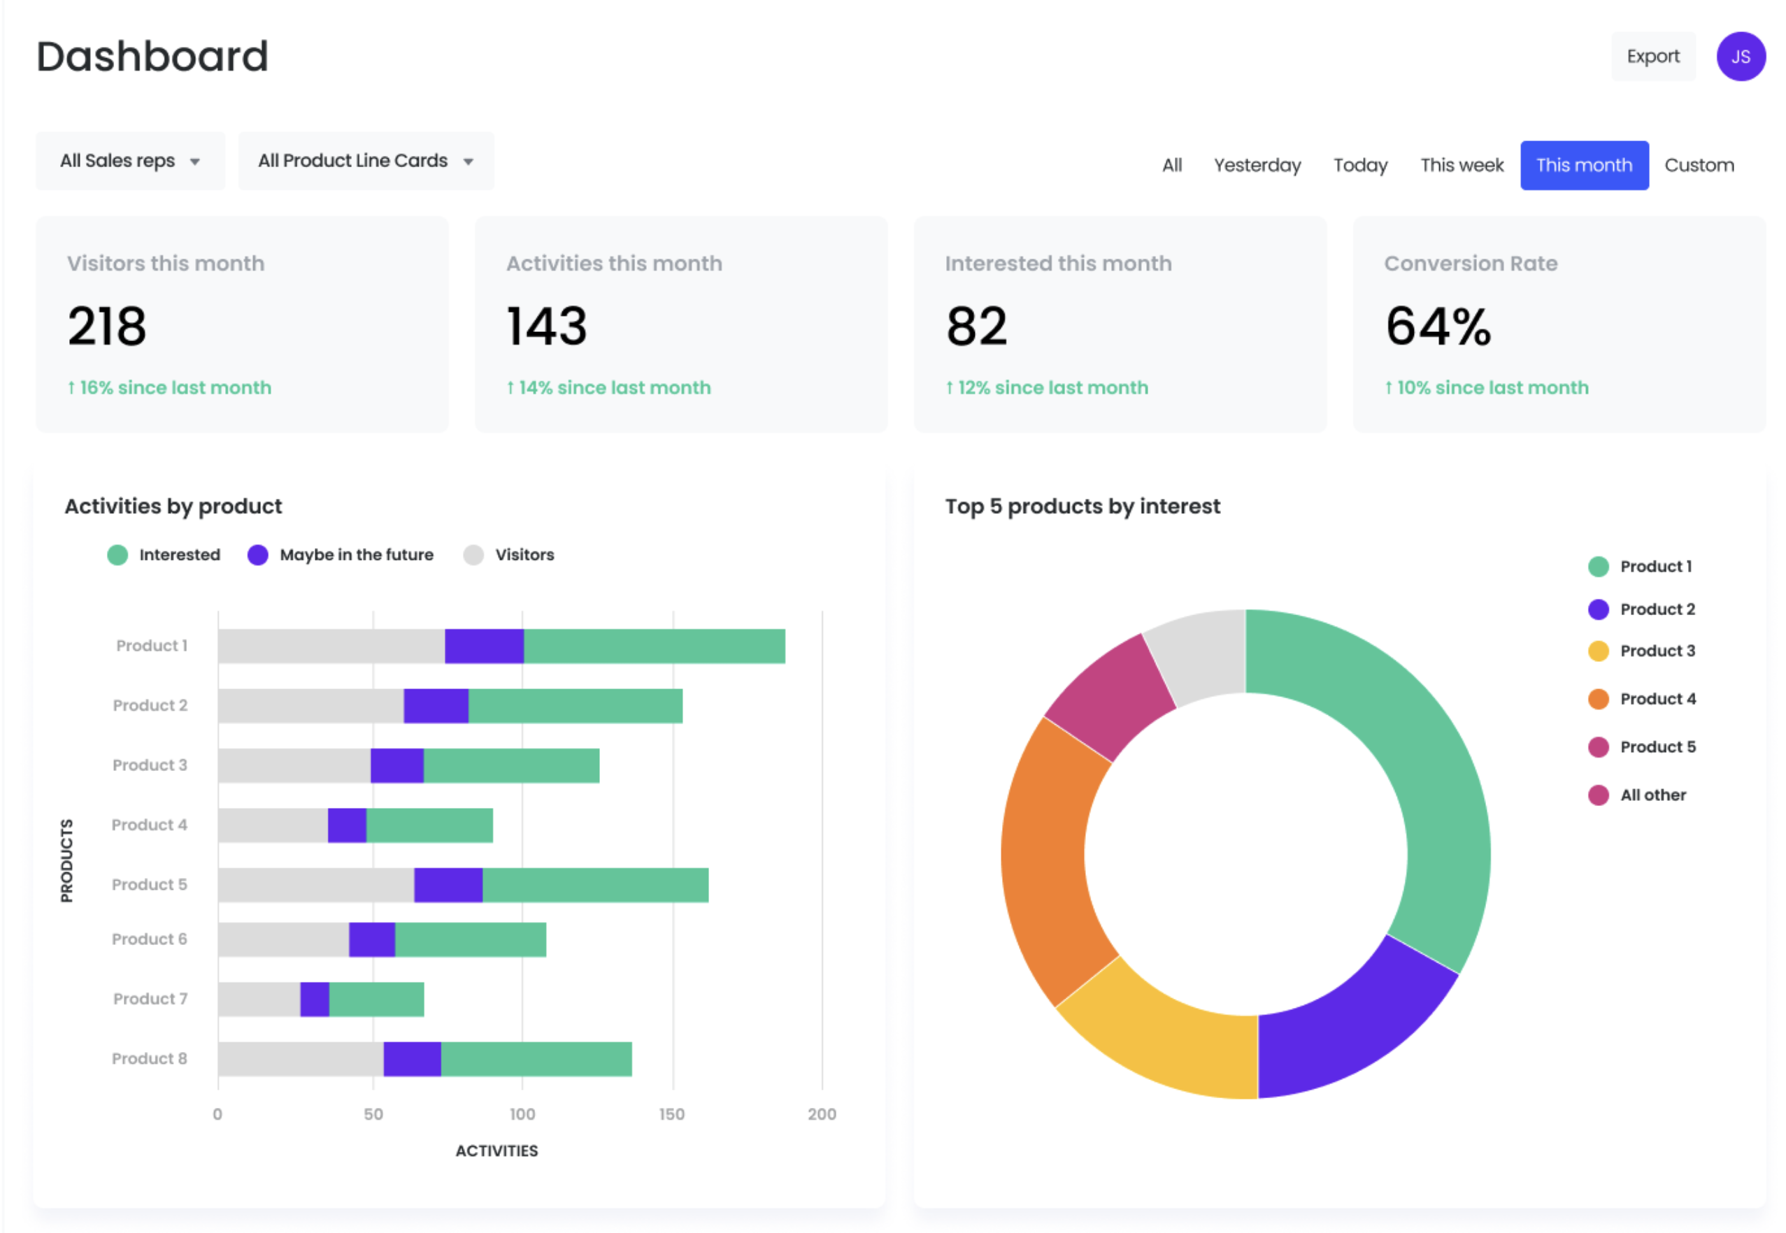
Task: Toggle Product 2 in donut legend
Action: [x=1641, y=609]
